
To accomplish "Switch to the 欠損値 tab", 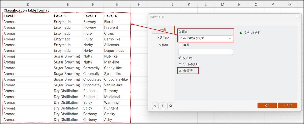I will (163, 45).
